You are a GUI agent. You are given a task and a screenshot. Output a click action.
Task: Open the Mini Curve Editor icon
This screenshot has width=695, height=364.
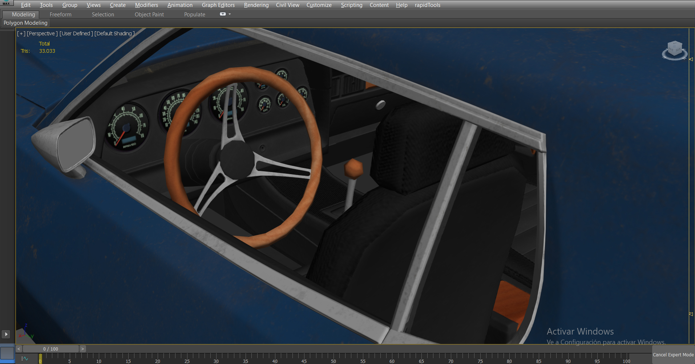click(25, 359)
